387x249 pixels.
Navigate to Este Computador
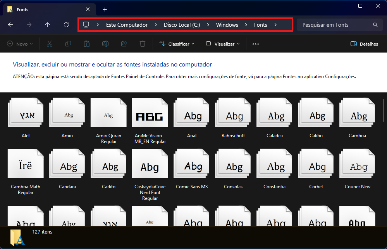(127, 24)
